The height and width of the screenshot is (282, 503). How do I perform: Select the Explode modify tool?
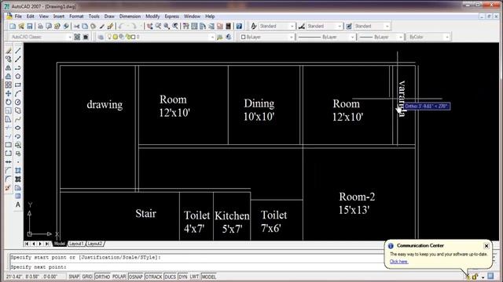(9, 188)
